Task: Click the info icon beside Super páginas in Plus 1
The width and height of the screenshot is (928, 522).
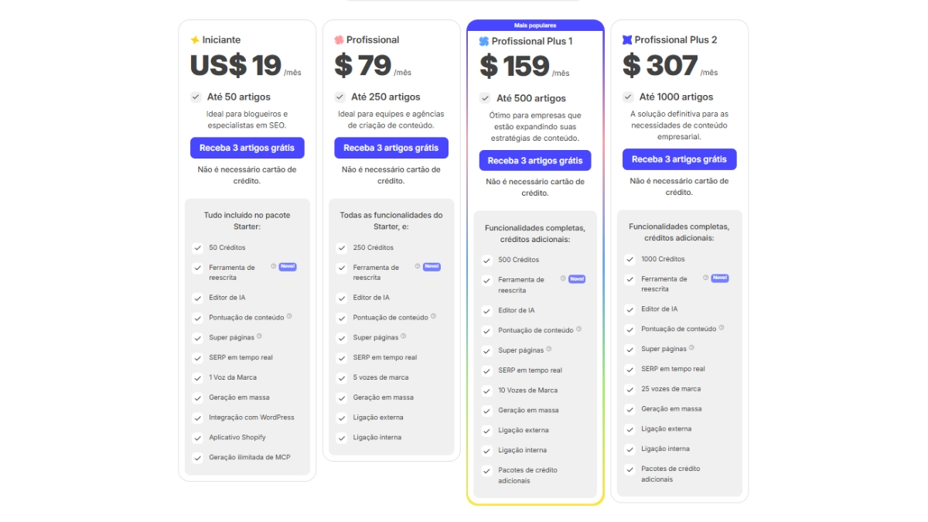Action: [550, 349]
